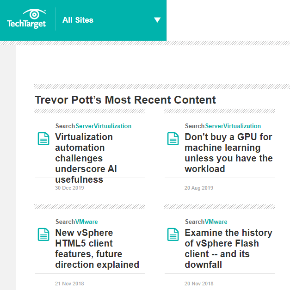Click the 21 Nov 2018 date
290x290 pixels.
click(x=69, y=284)
